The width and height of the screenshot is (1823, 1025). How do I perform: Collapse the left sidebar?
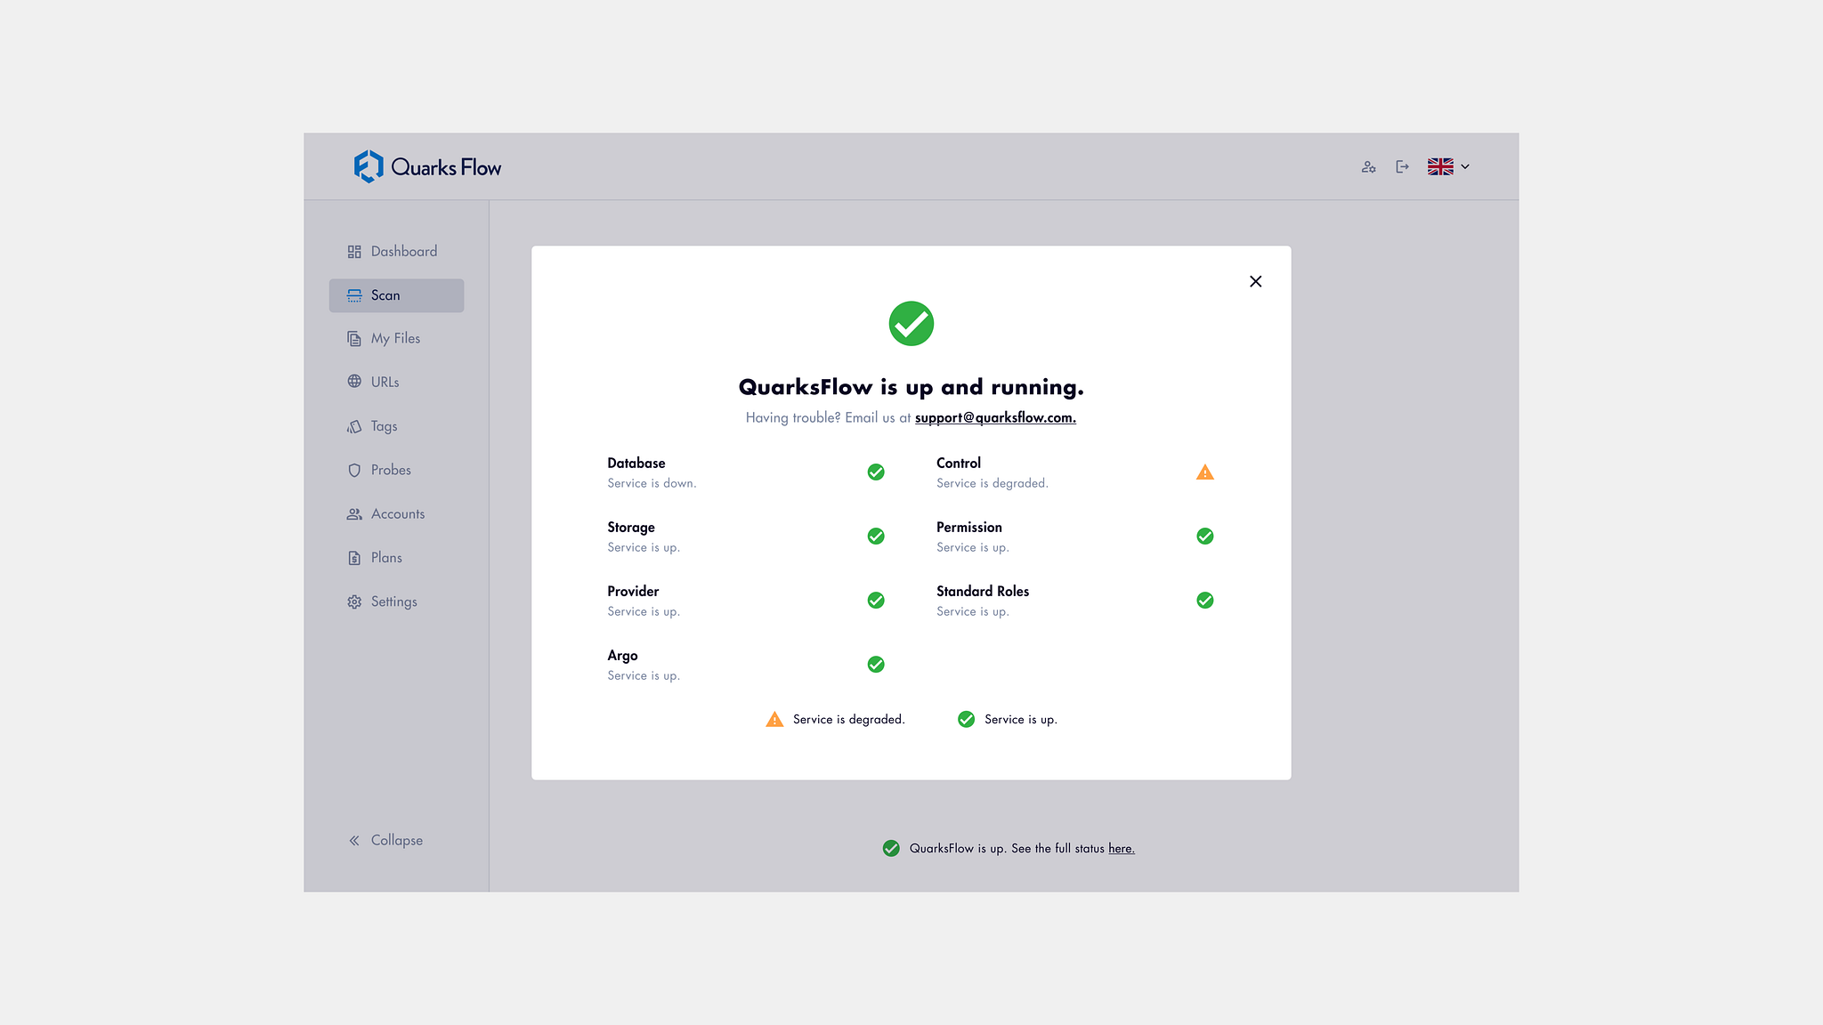(x=396, y=839)
